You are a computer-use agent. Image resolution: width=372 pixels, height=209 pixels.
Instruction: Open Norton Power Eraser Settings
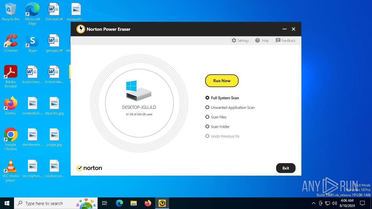click(x=240, y=41)
